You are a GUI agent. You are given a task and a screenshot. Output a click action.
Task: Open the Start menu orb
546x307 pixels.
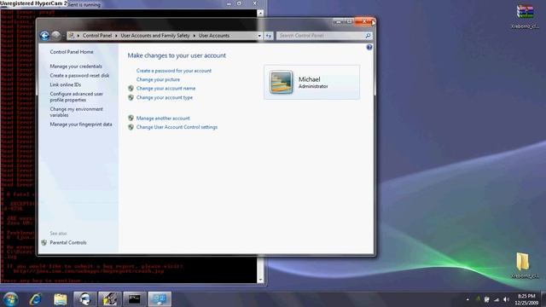[10, 299]
